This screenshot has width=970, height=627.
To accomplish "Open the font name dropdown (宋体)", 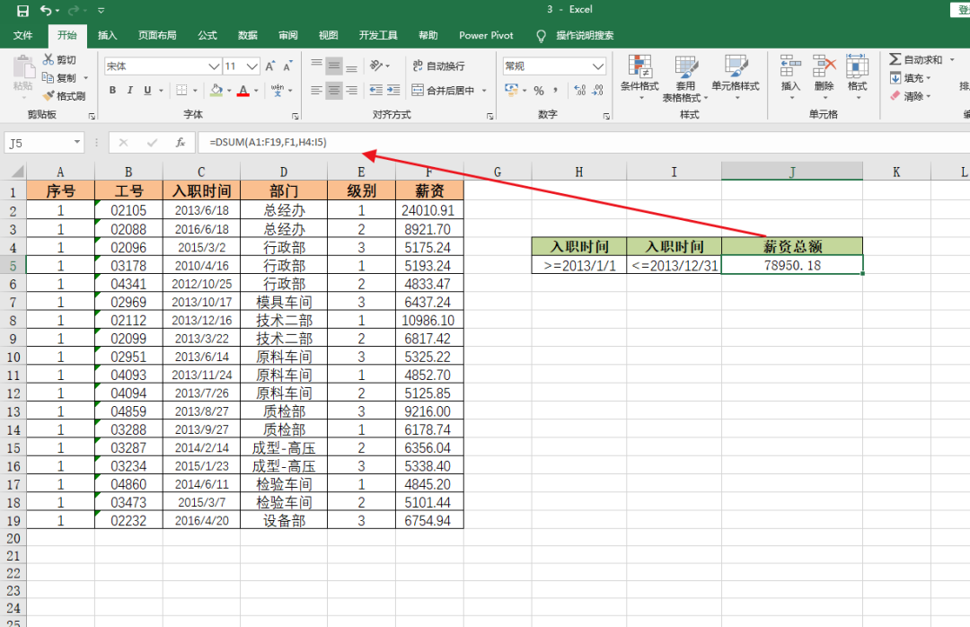I will (214, 66).
